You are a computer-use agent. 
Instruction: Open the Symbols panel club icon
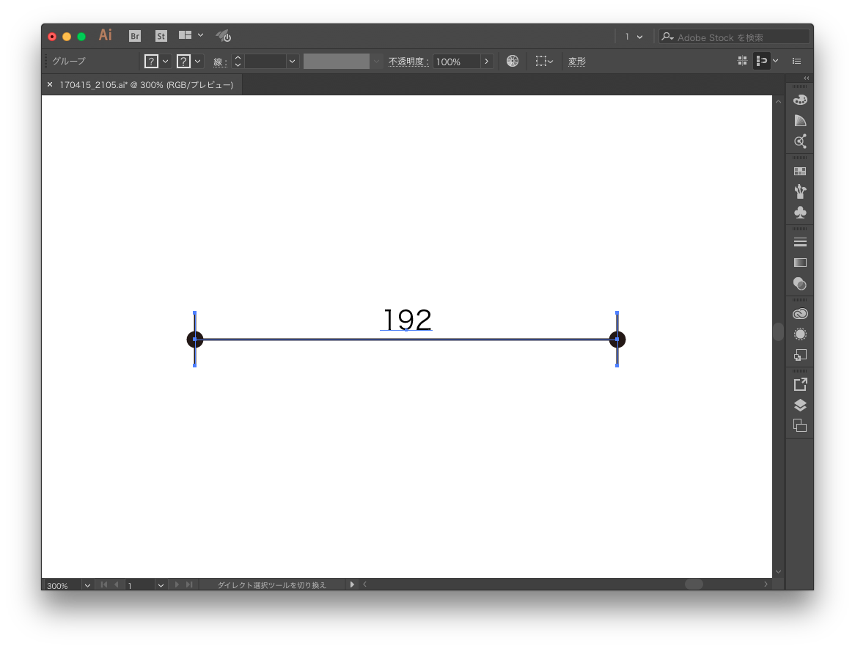pyautogui.click(x=800, y=212)
